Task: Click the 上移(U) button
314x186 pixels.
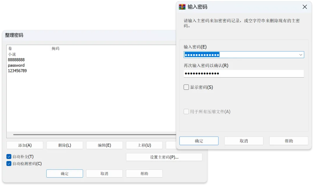Action: pyautogui.click(x=144, y=145)
